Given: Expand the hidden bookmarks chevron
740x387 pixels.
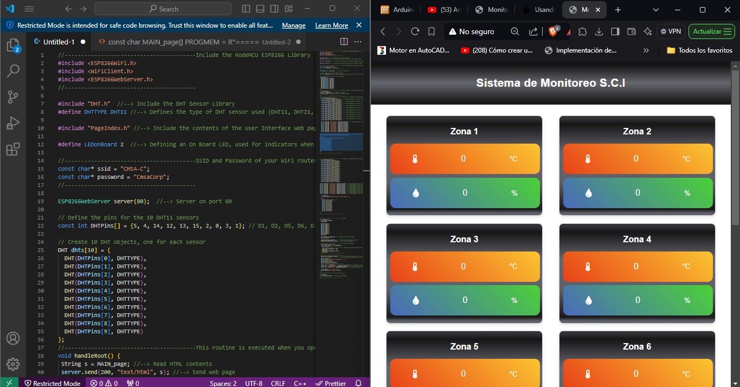Looking at the screenshot, I should 646,50.
